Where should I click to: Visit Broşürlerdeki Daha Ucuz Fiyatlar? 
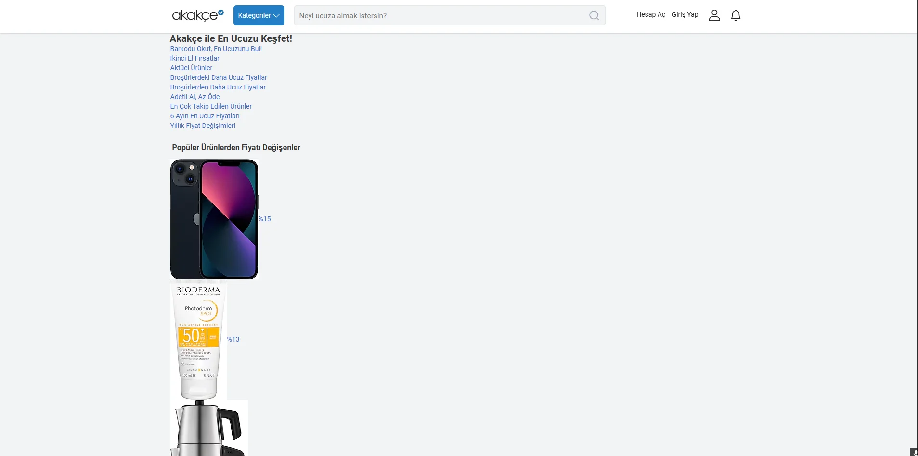(x=219, y=77)
